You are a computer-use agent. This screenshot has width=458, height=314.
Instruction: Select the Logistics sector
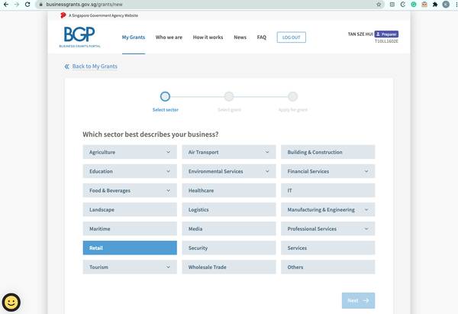(229, 209)
